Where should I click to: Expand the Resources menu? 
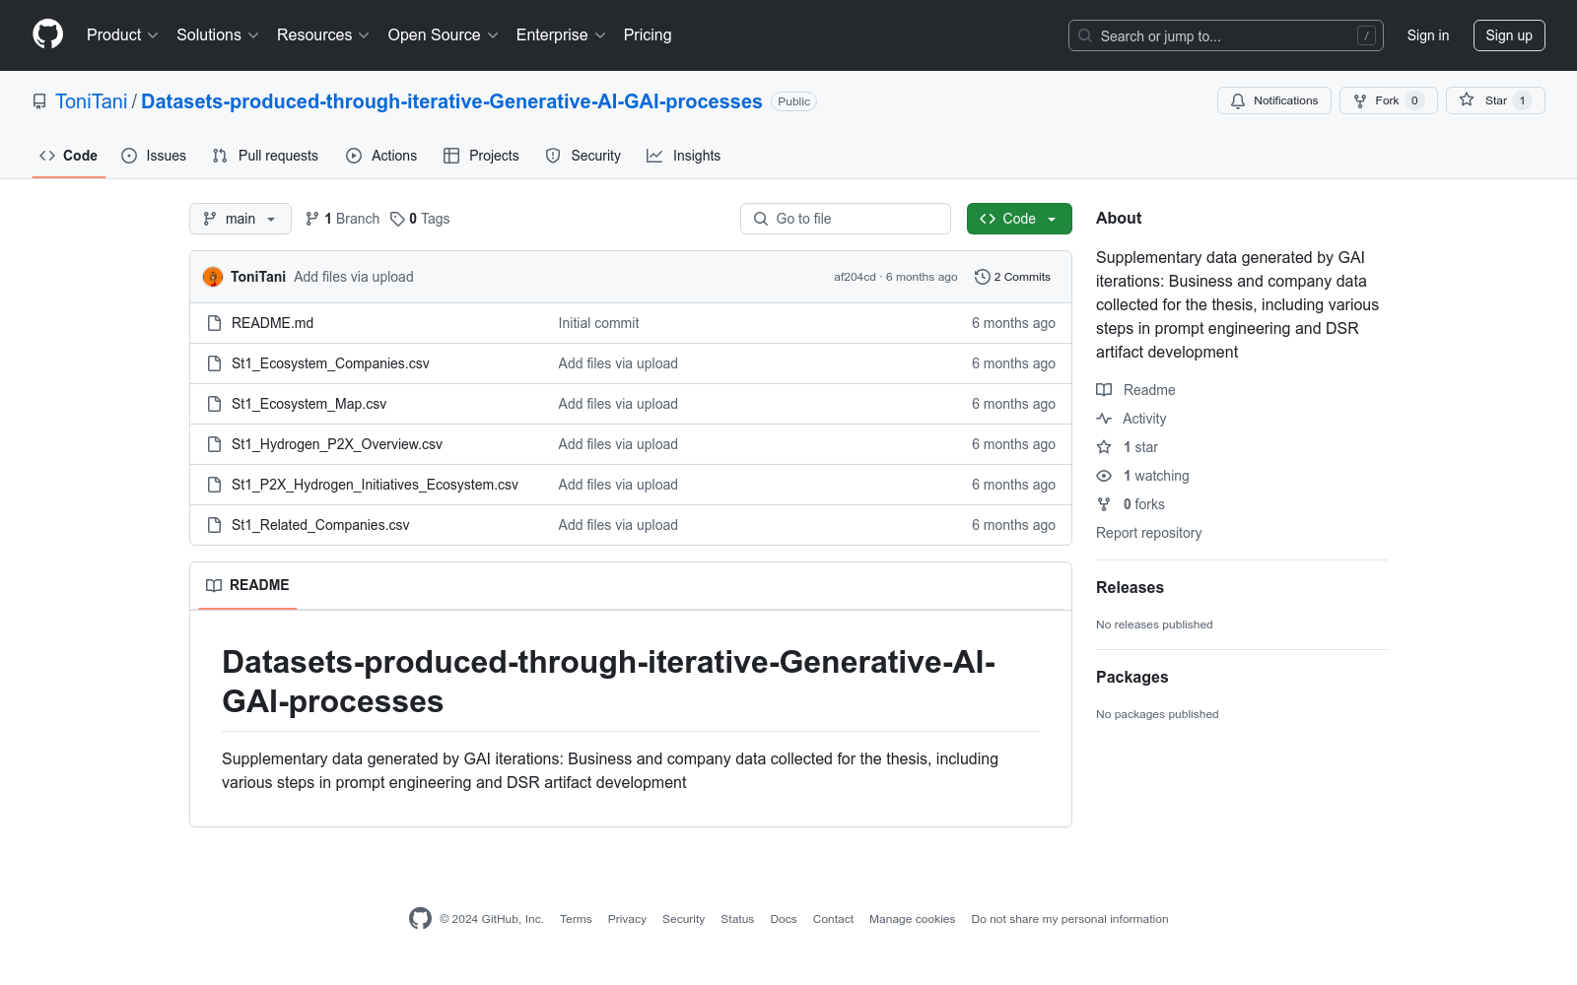[x=323, y=34]
